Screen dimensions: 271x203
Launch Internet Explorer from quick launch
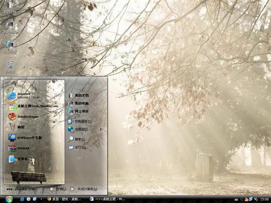[22, 199]
